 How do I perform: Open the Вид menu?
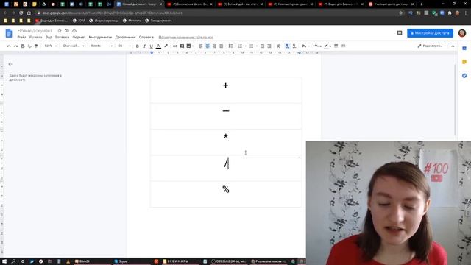49,38
